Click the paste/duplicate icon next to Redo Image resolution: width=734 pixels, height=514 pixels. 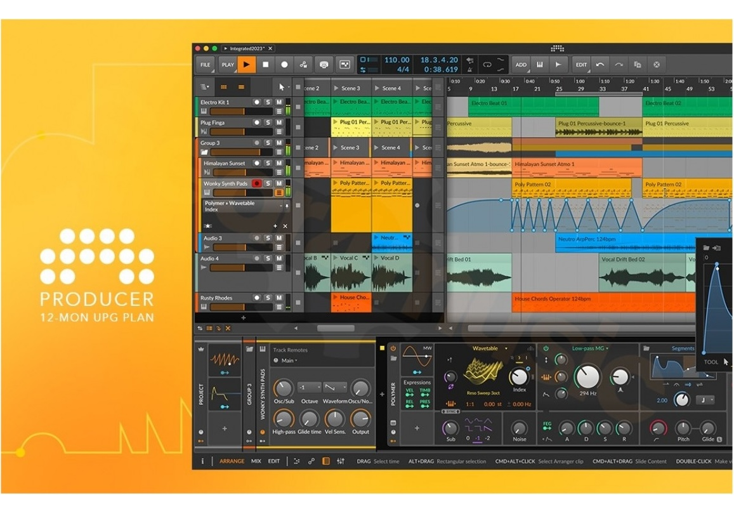click(637, 65)
